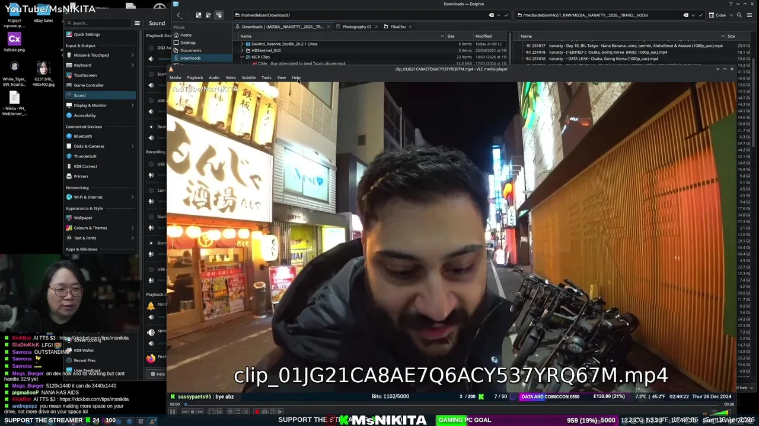Open Printers settings
Screen dimensions: 759x426
pyautogui.click(x=100, y=176)
